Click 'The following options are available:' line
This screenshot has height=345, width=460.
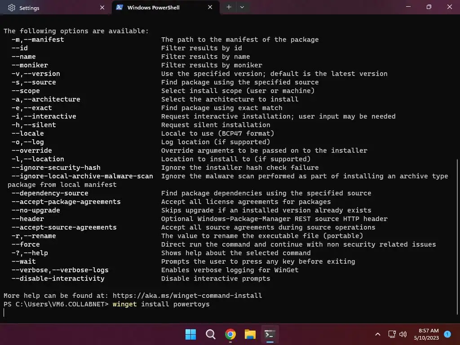76,31
